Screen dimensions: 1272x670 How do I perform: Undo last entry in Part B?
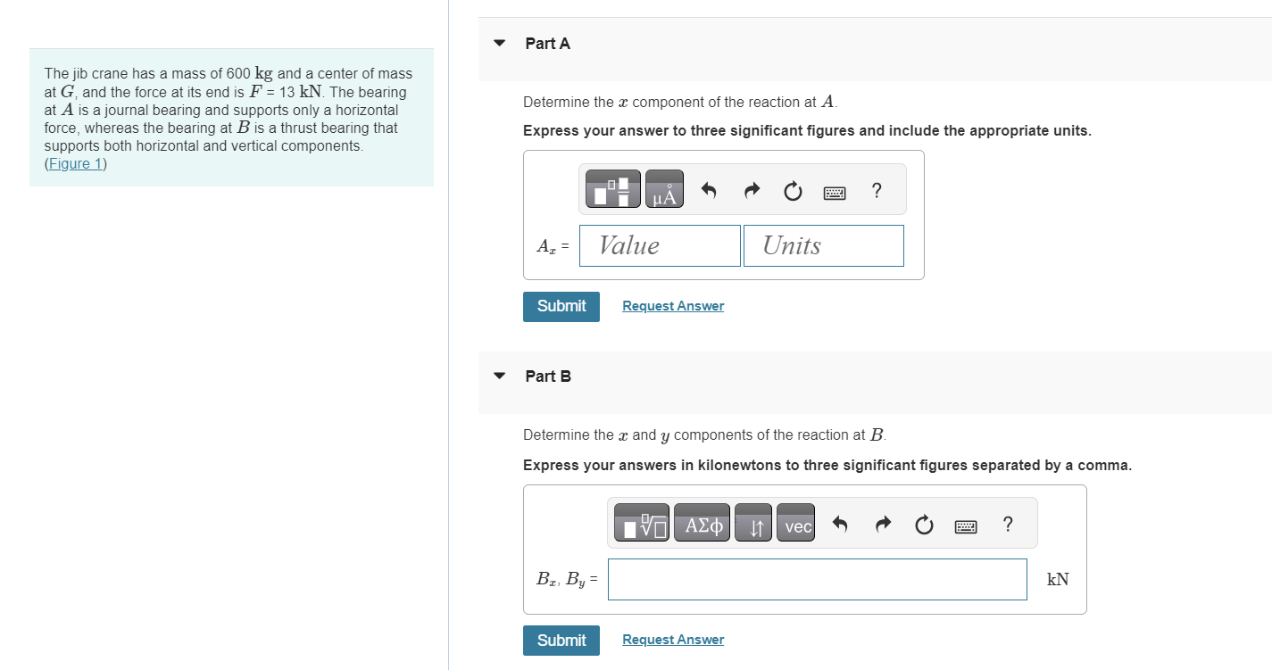(x=839, y=525)
